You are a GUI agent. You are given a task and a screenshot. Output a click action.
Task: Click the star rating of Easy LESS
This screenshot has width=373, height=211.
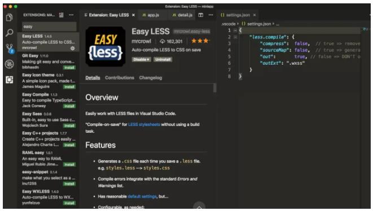click(200, 41)
